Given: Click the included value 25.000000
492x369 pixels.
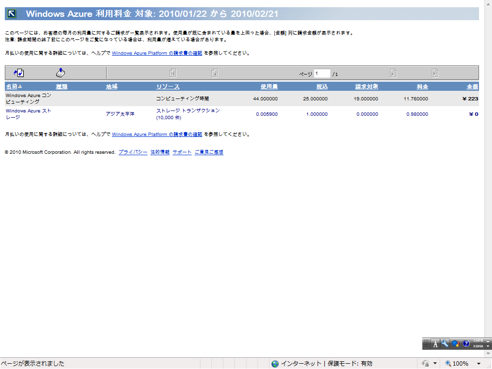Looking at the screenshot, I should coord(315,99).
